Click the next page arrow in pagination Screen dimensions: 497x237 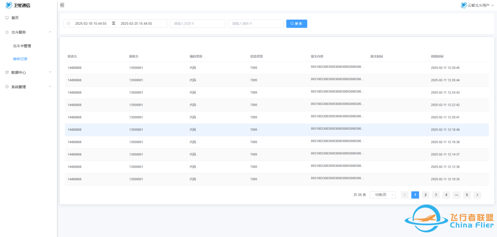point(477,195)
